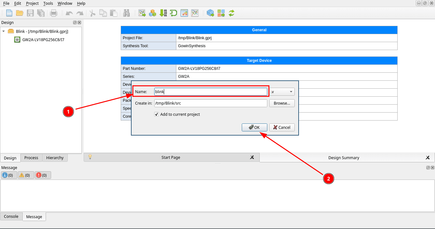435x229 pixels.
Task: Click the blue block with green arrow icon
Action: coord(210,13)
